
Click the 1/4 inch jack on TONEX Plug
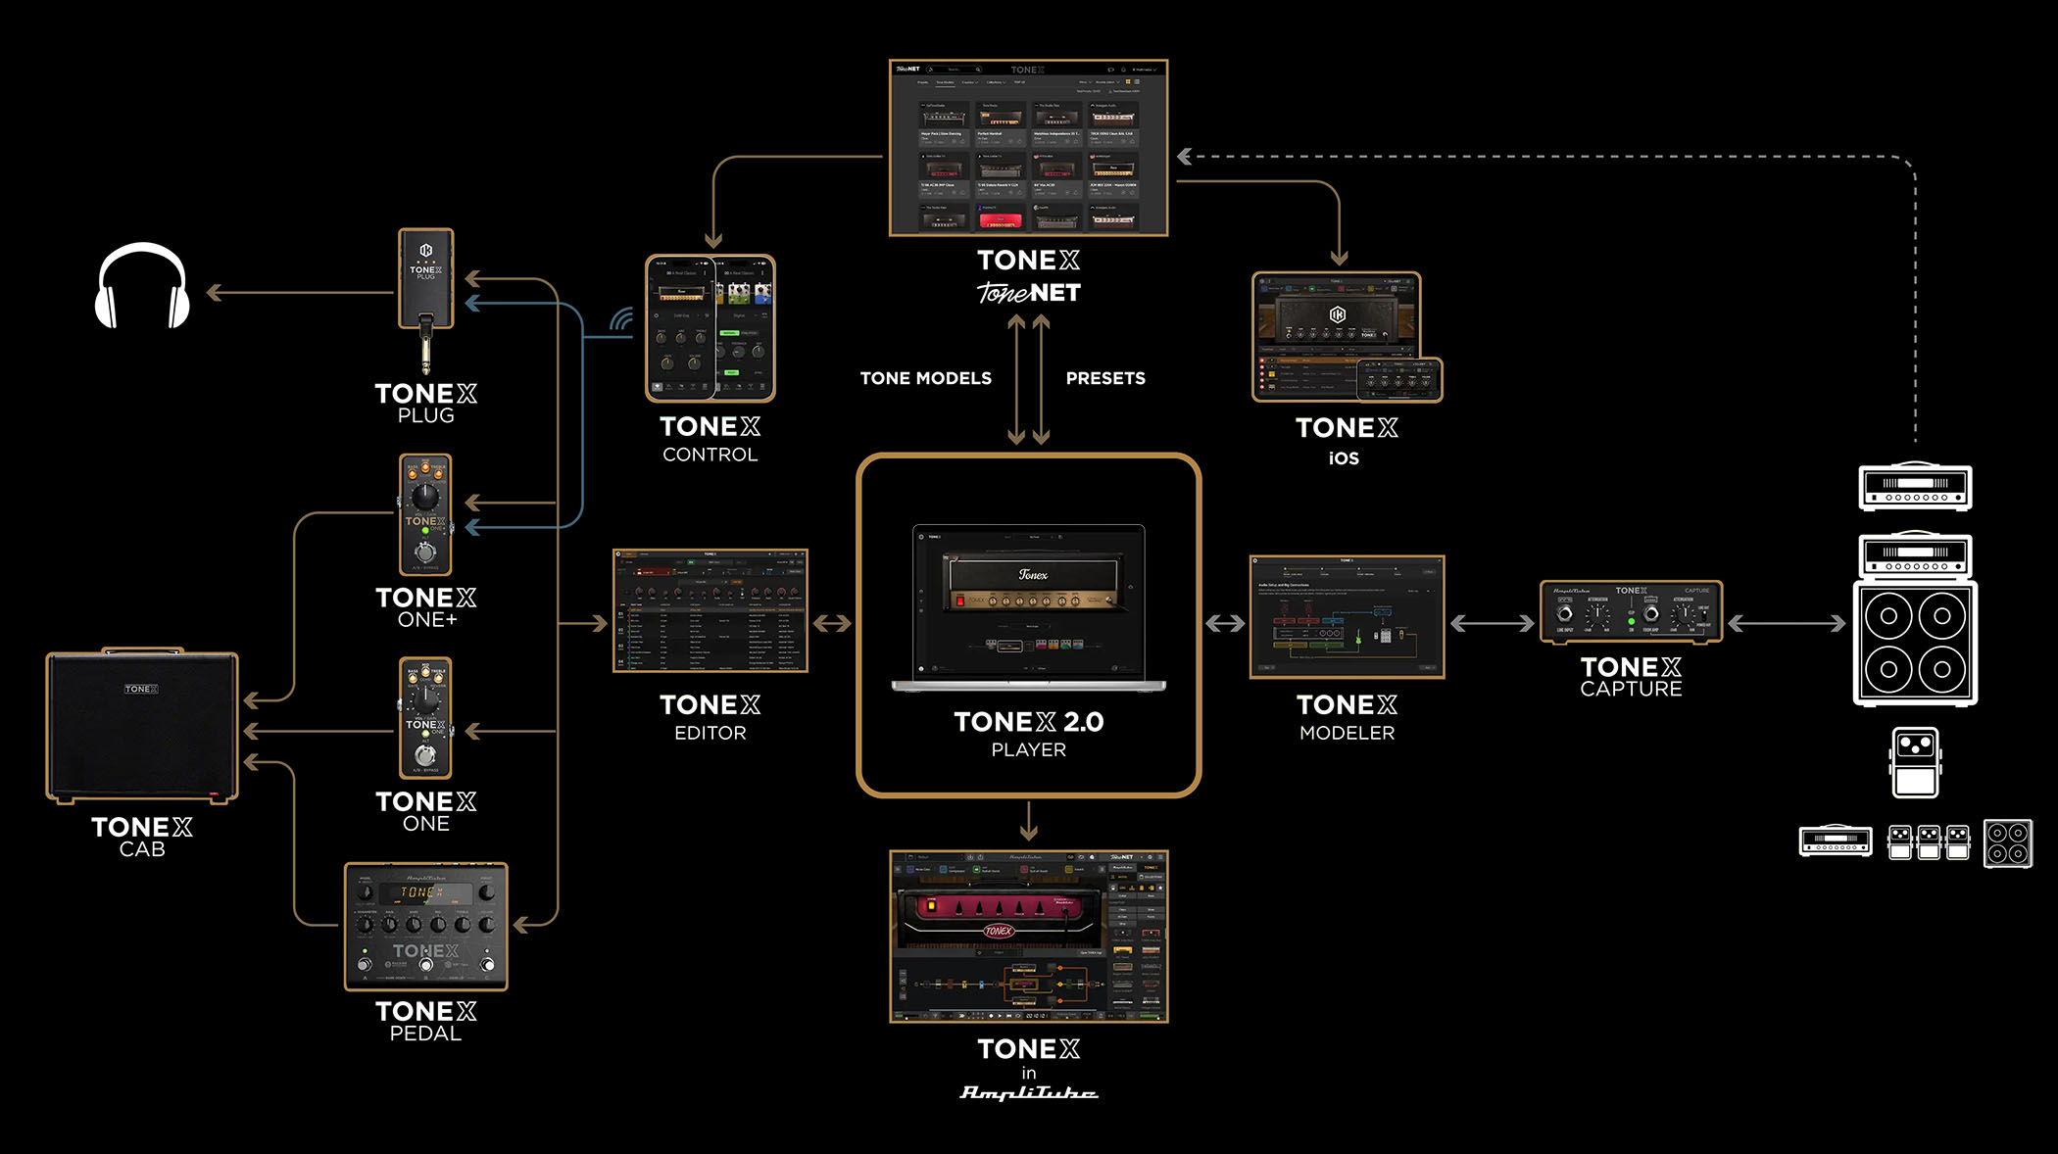coord(425,345)
